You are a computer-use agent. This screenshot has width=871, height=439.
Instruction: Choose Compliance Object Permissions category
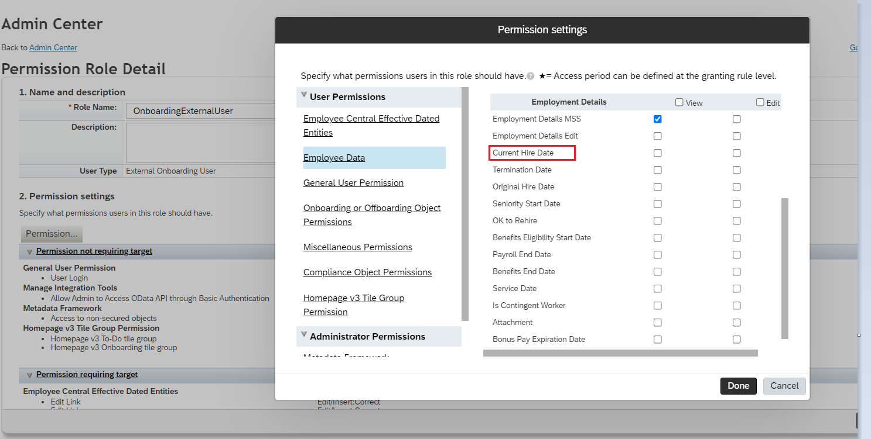(367, 272)
